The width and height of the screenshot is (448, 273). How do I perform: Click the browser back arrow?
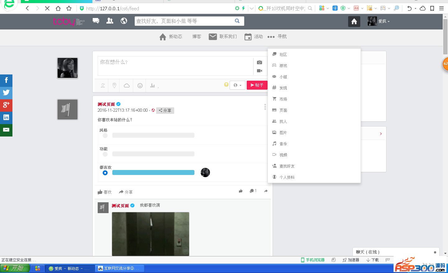tap(27, 8)
